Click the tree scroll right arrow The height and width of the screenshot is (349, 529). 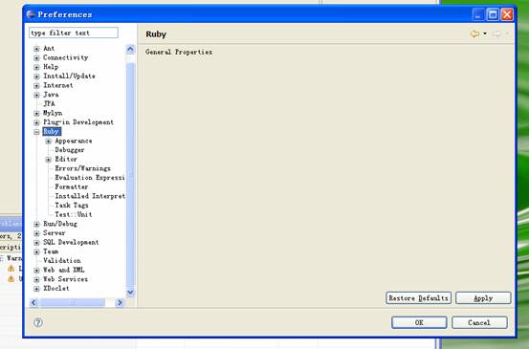click(120, 302)
